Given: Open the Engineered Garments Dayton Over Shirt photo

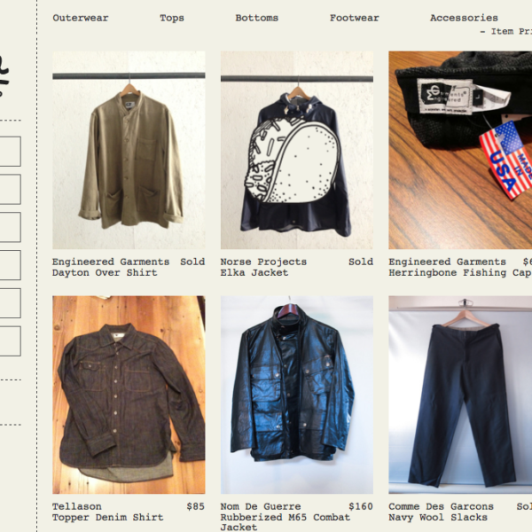Looking at the screenshot, I should [129, 151].
